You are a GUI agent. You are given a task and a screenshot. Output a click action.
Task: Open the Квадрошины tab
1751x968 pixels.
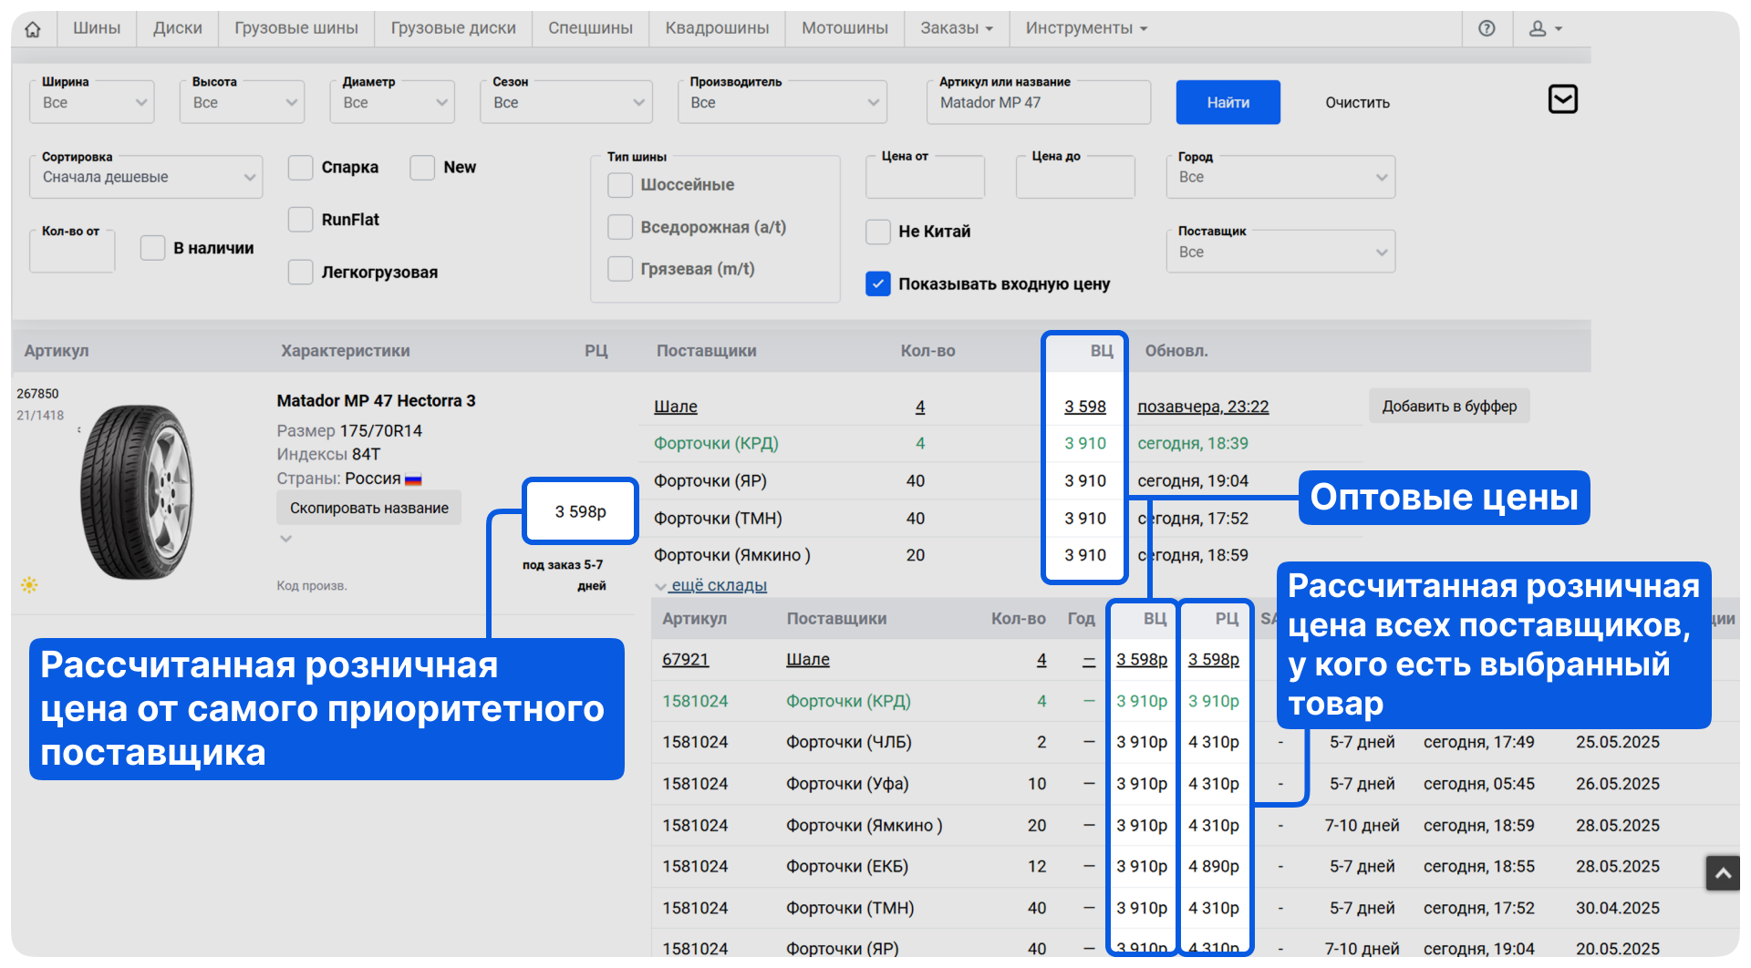coord(717,28)
